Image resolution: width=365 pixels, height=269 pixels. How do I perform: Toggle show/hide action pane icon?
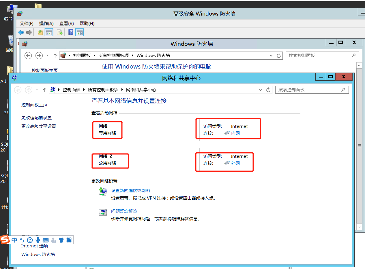[x=80, y=33]
